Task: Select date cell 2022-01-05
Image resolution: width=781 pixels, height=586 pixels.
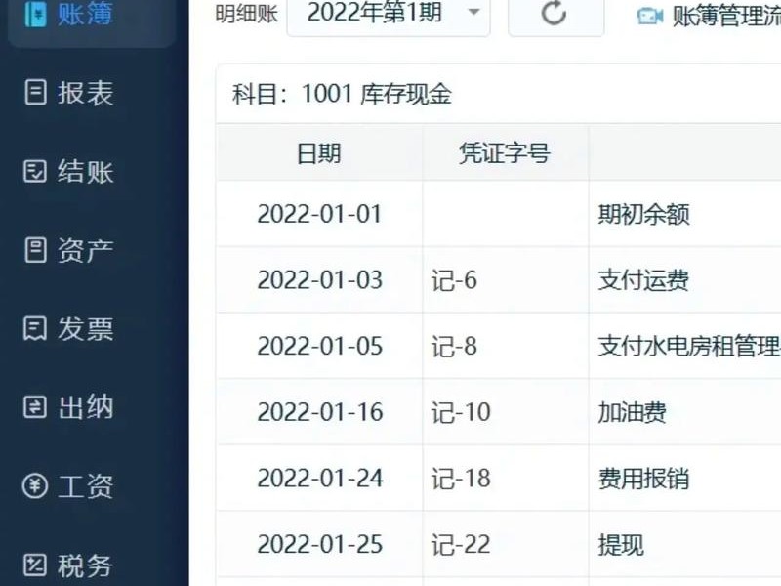Action: 319,346
